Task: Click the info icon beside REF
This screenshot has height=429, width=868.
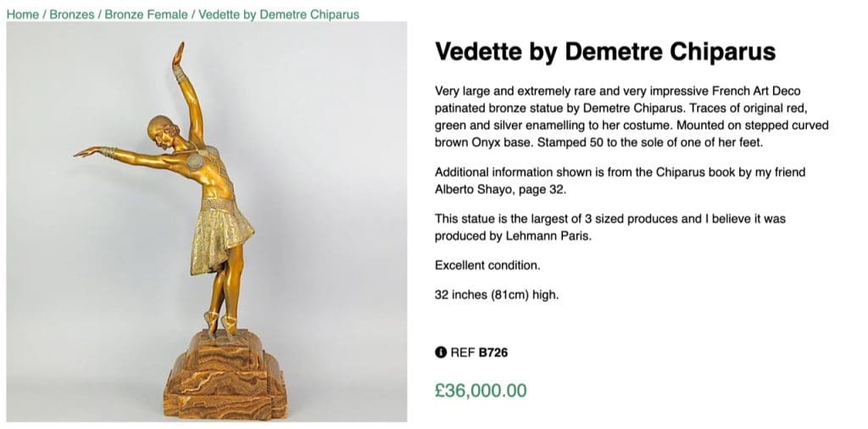Action: [x=441, y=352]
